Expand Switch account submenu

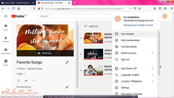tap(153, 53)
